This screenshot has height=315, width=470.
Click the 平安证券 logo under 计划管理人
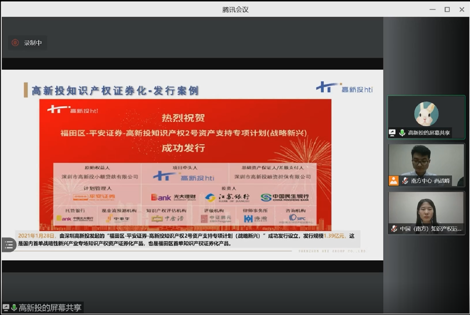point(94,197)
